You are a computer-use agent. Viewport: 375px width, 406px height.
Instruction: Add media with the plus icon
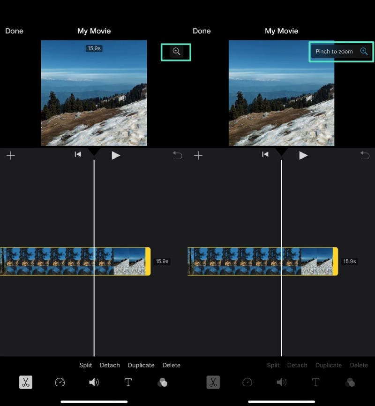click(11, 155)
